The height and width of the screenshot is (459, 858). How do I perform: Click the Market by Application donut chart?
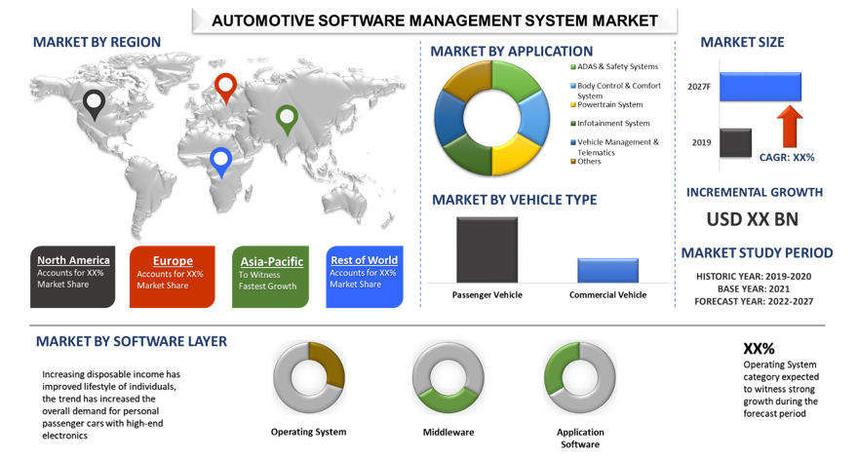pyautogui.click(x=492, y=118)
